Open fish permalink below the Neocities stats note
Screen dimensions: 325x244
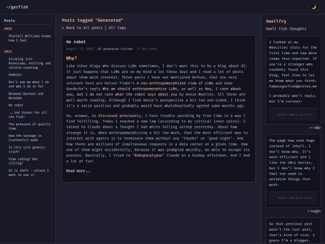[x=315, y=128]
